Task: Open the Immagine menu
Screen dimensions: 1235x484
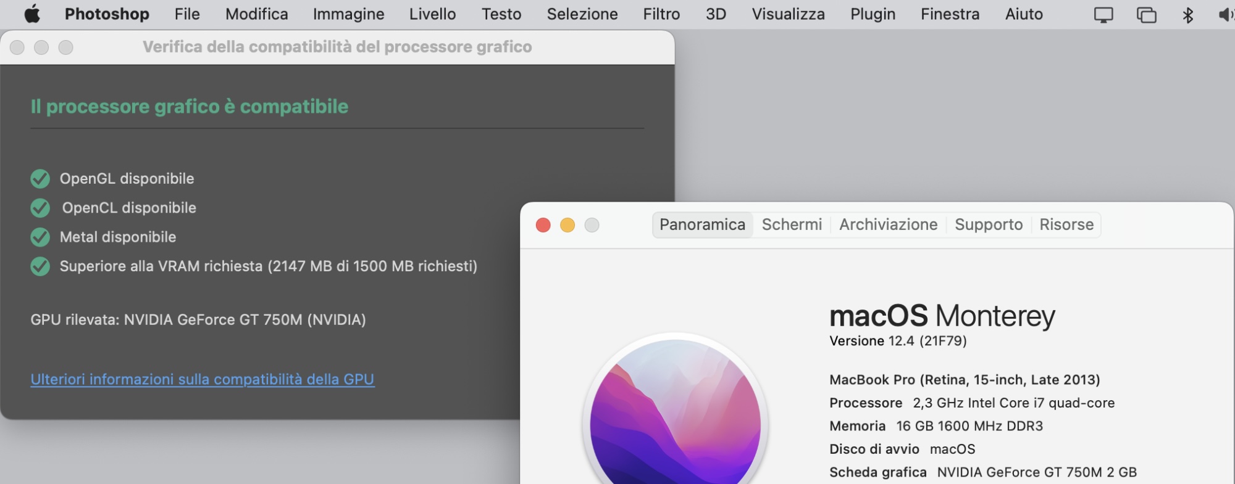Action: (x=348, y=14)
